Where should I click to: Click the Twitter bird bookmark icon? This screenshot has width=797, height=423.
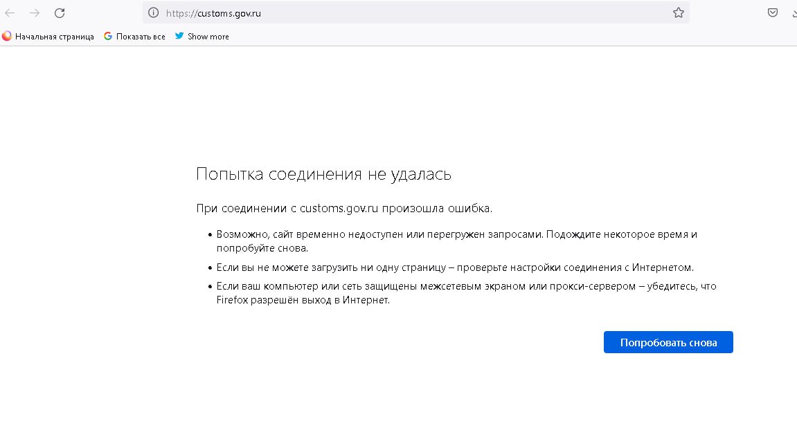click(x=179, y=36)
